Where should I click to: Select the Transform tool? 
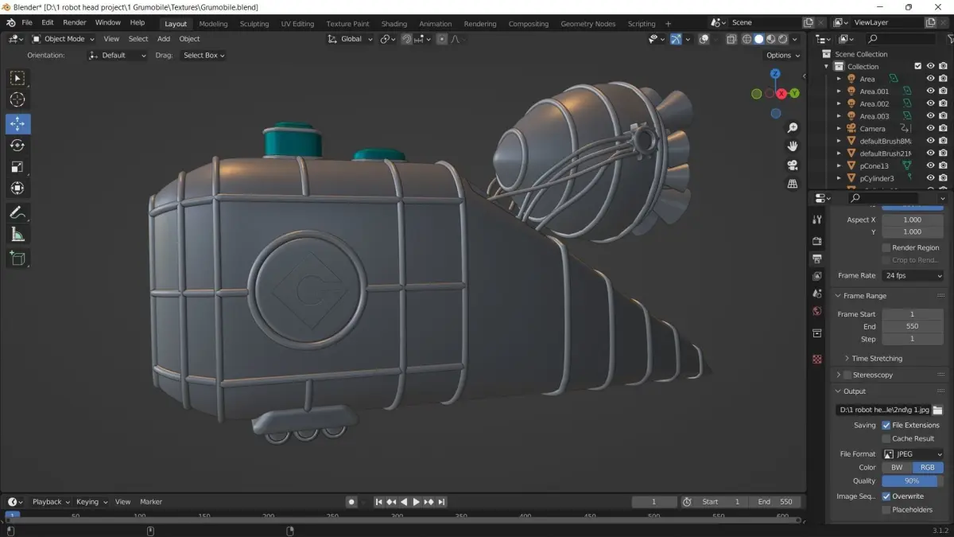click(x=17, y=189)
